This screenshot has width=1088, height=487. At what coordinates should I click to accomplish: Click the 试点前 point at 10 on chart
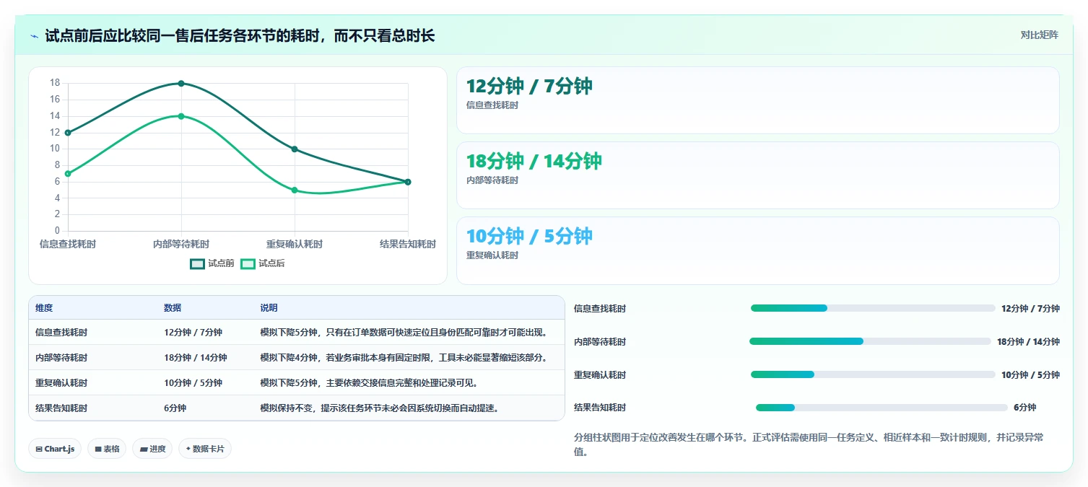click(x=295, y=149)
